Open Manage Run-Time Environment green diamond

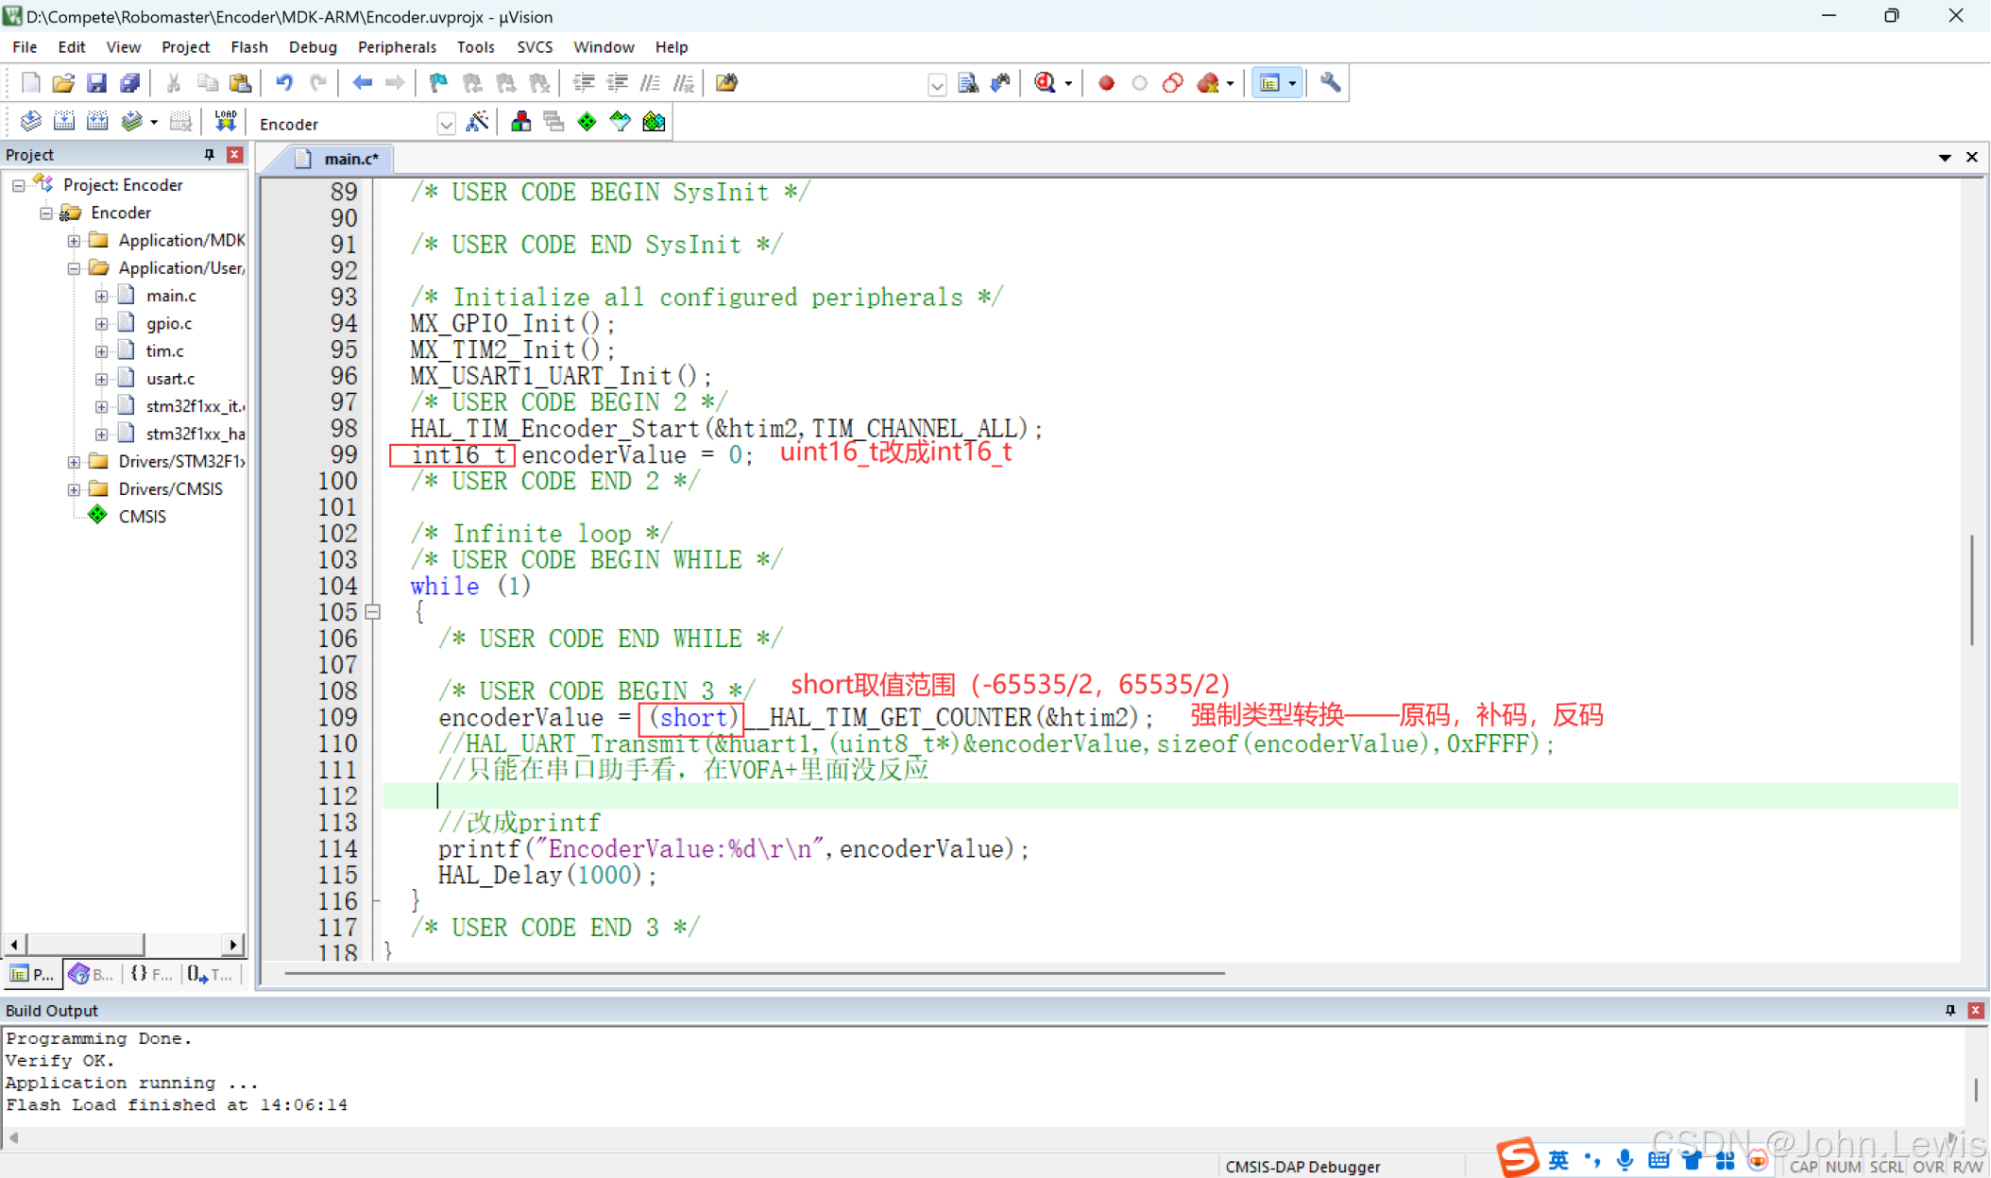coord(587,122)
